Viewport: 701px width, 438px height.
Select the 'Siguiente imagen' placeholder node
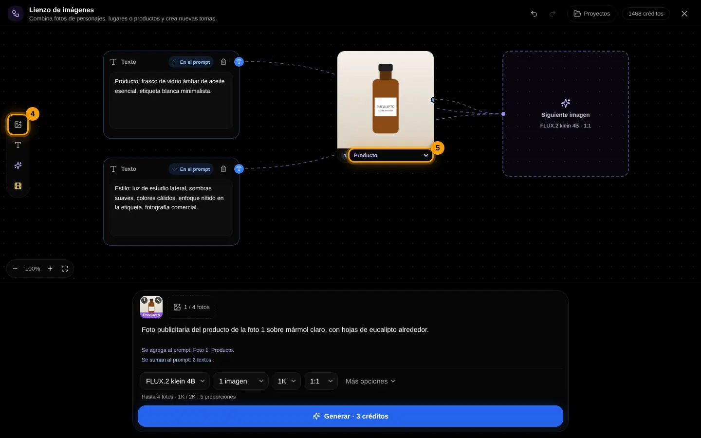point(566,114)
